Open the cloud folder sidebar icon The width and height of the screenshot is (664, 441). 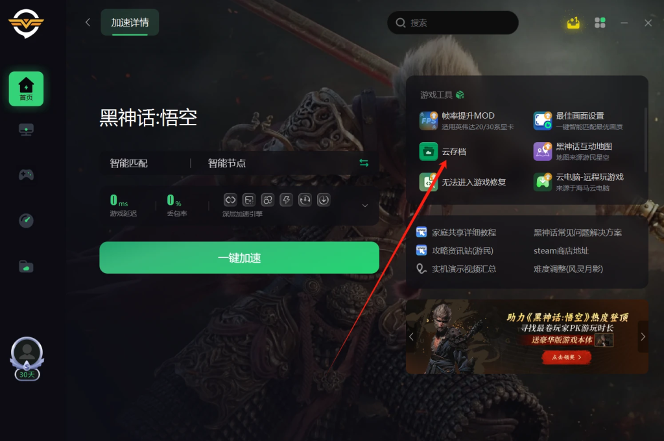pos(26,267)
